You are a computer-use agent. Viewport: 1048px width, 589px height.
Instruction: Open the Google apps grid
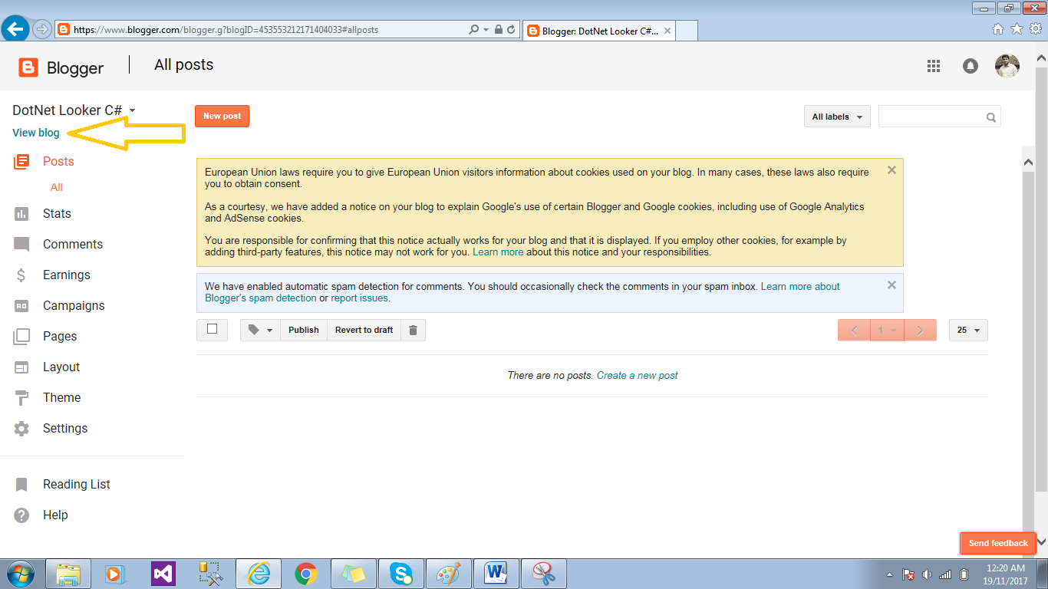pos(934,66)
